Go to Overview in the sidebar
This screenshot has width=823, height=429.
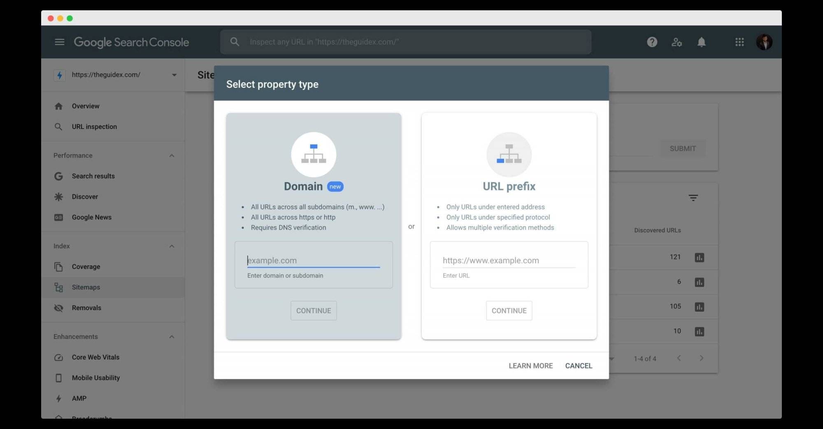click(x=86, y=106)
